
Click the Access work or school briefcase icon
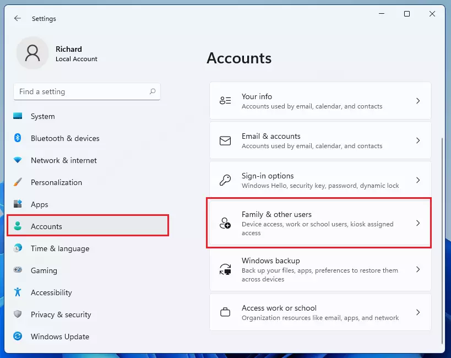pyautogui.click(x=225, y=312)
